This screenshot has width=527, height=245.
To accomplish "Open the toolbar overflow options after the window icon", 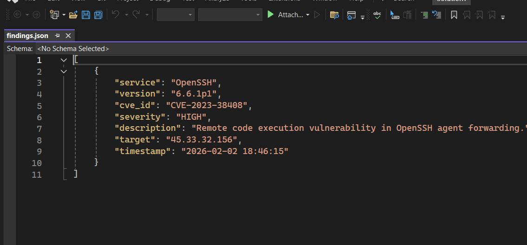I will (x=363, y=18).
